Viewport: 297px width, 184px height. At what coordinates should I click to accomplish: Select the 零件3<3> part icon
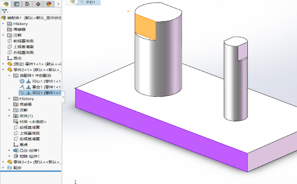pos(10,162)
